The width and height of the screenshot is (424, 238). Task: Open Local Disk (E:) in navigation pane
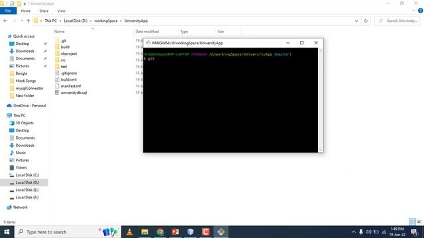coord(27,190)
